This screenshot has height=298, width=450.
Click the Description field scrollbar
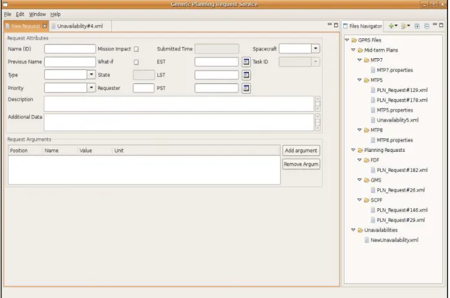click(317, 104)
